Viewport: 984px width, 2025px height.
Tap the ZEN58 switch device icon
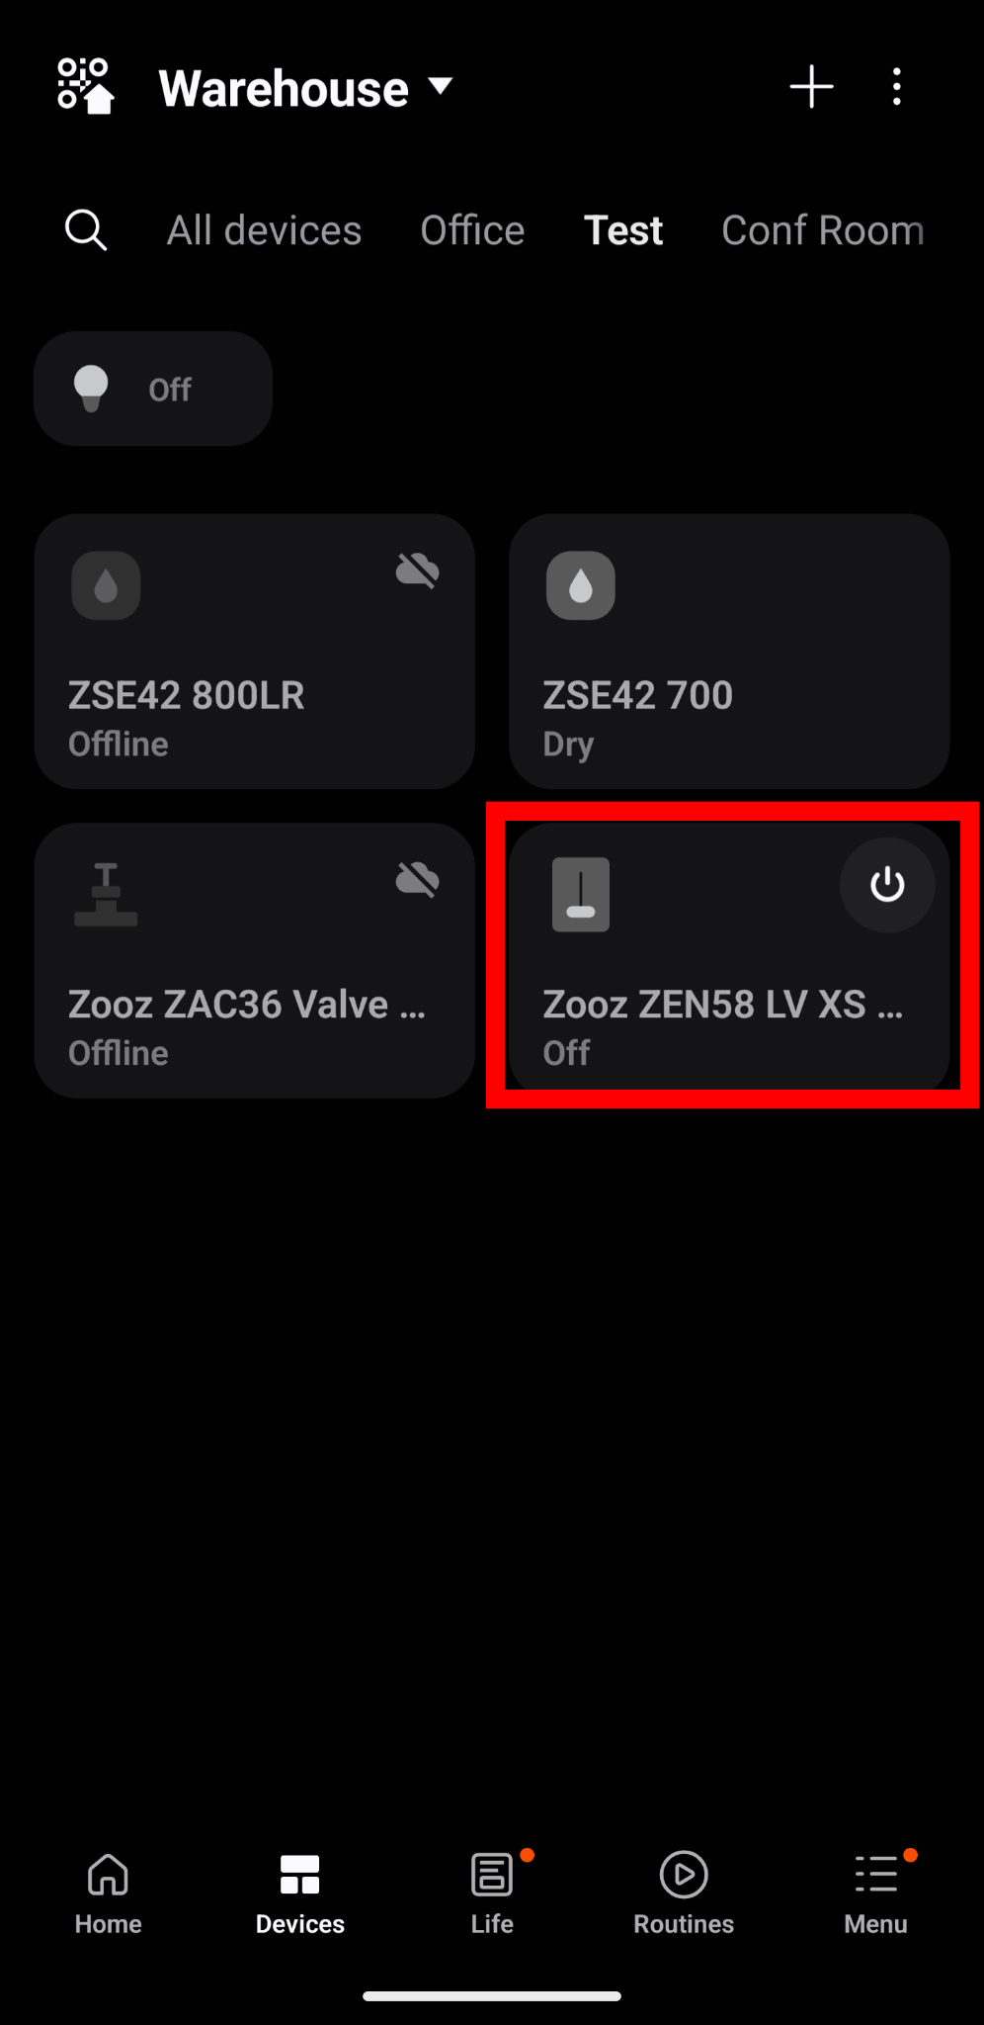(581, 895)
